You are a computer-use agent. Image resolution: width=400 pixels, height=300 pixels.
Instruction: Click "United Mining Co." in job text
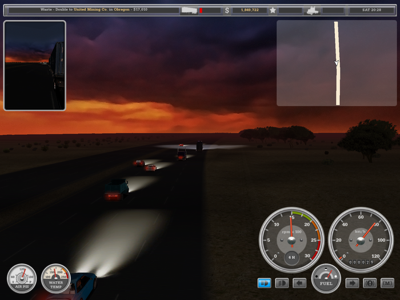(x=90, y=10)
